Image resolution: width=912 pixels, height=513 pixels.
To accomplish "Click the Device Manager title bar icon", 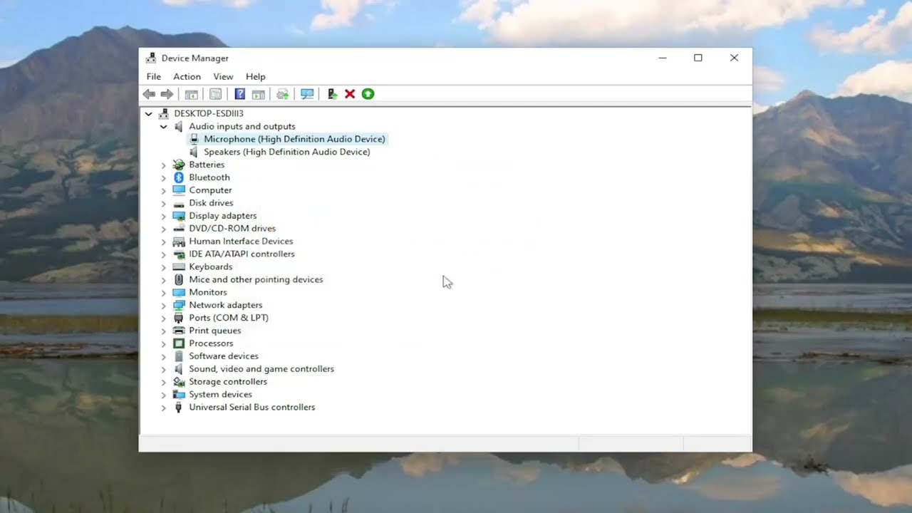I will [x=150, y=58].
